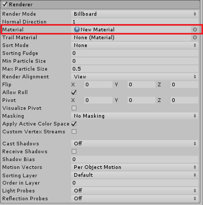Disable the Allow Roll checkbox
This screenshot has height=205, width=203.
pos(74,93)
